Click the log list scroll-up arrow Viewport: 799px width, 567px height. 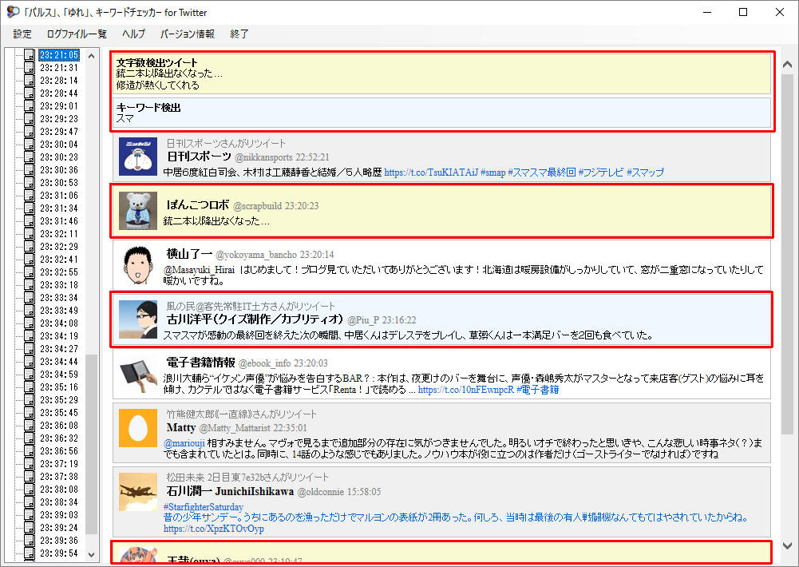92,56
